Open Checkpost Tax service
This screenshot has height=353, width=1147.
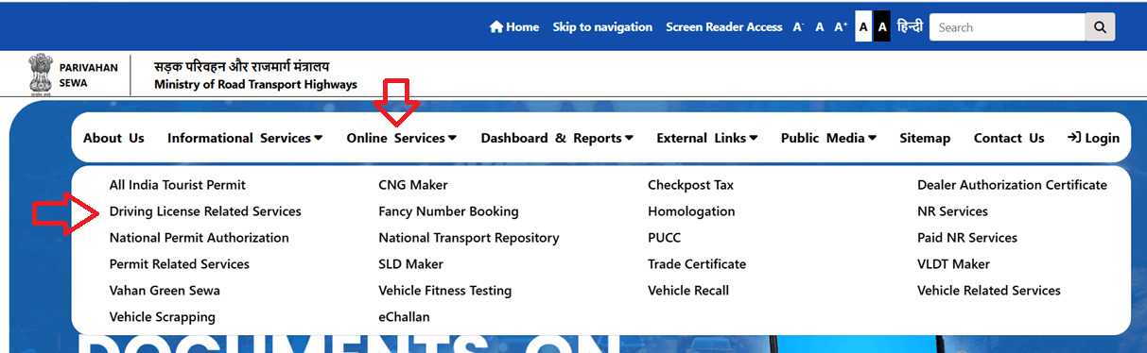[x=690, y=185]
